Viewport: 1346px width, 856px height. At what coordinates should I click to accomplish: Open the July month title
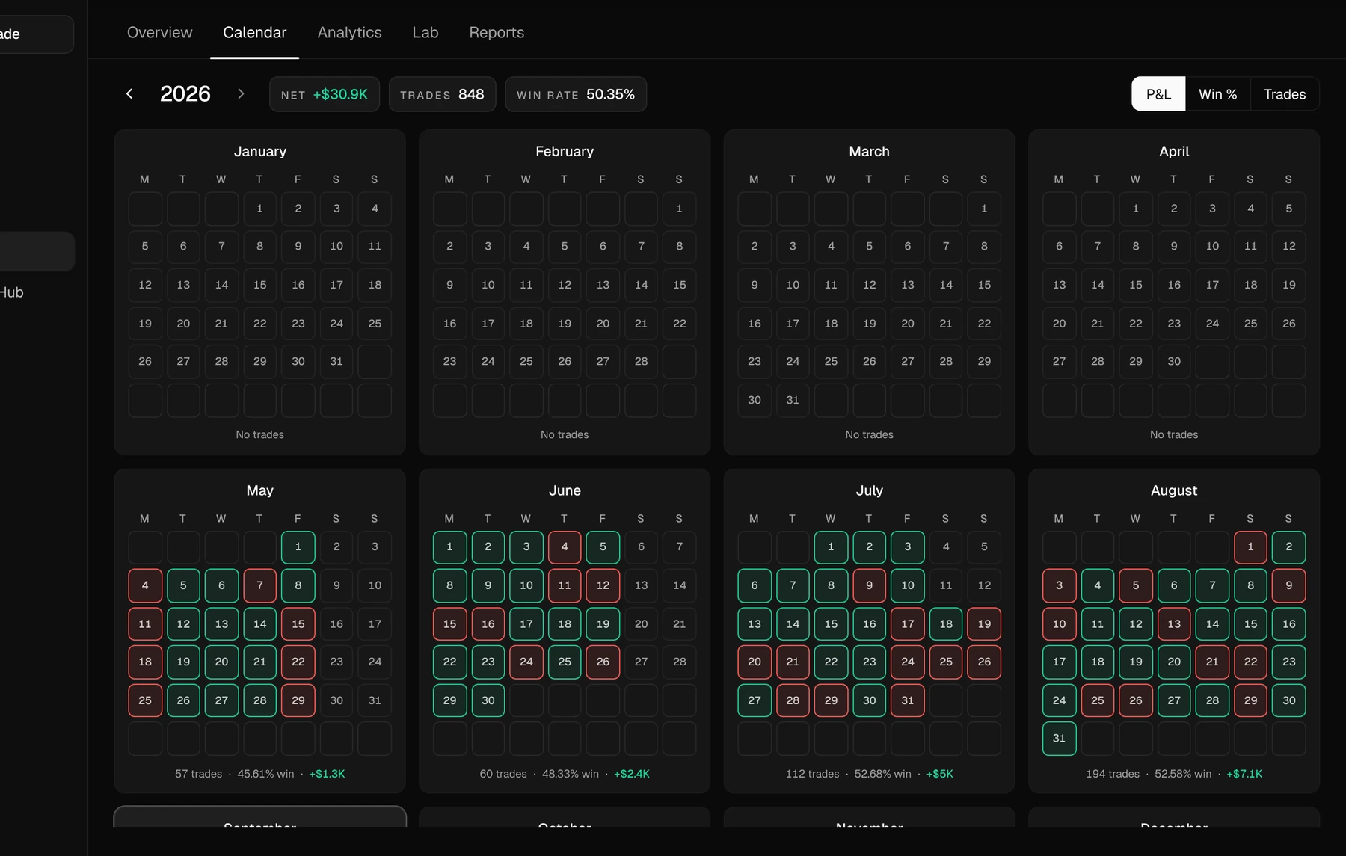click(x=869, y=490)
